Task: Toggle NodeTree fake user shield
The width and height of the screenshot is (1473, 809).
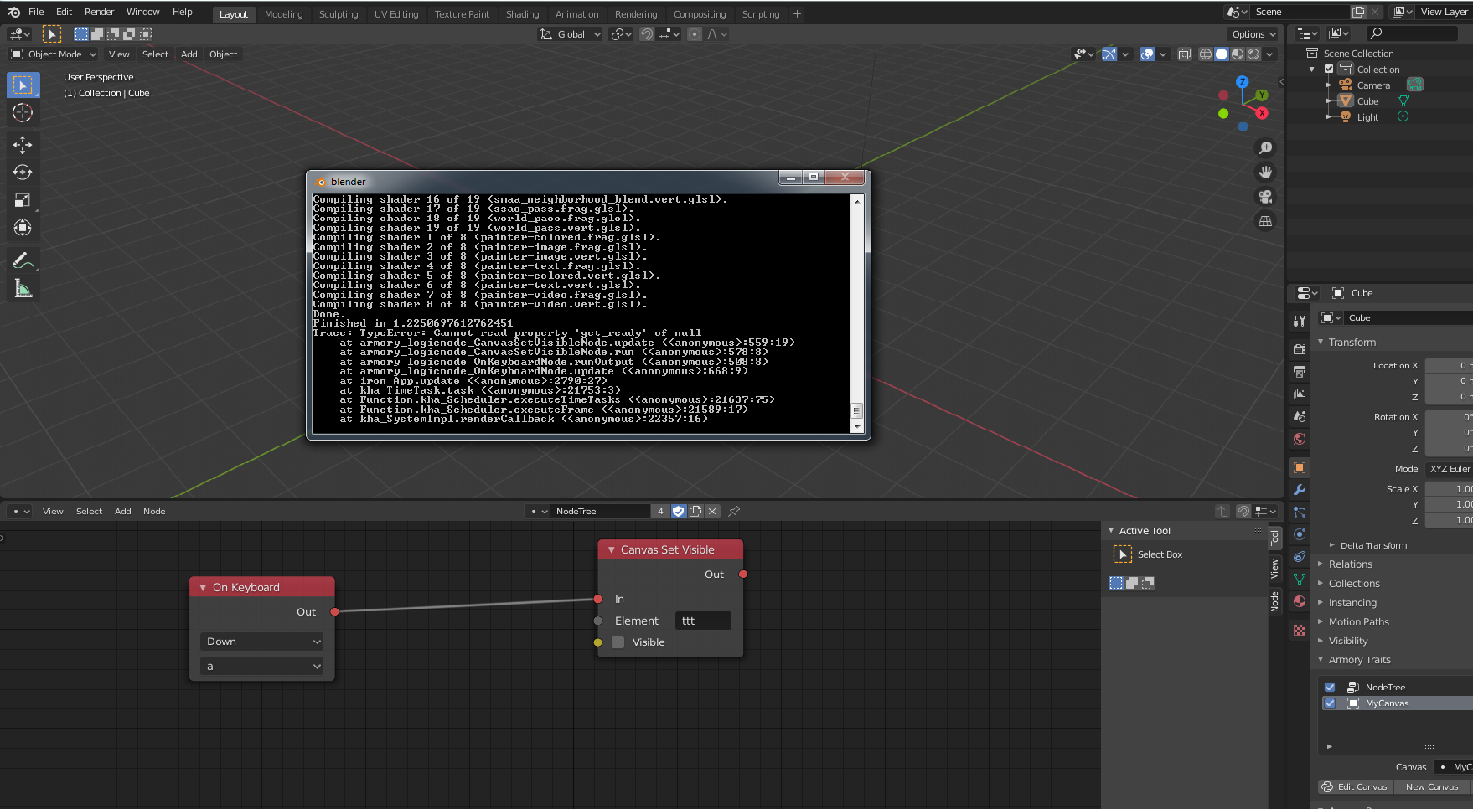Action: (x=679, y=511)
